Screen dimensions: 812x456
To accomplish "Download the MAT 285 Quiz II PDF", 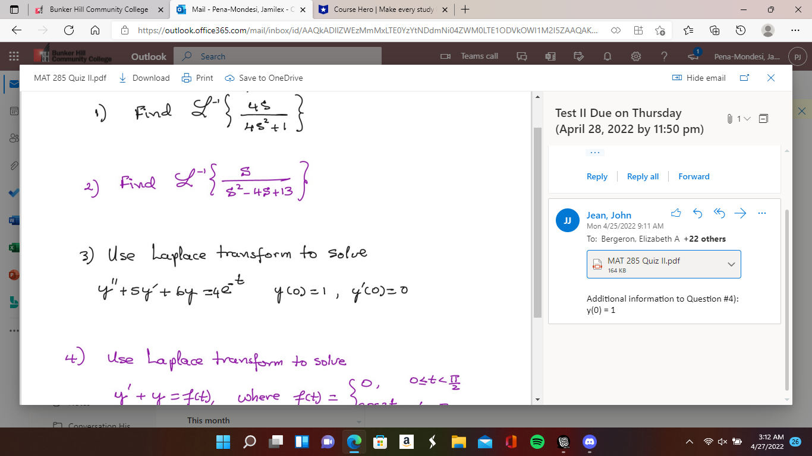I will click(x=144, y=78).
